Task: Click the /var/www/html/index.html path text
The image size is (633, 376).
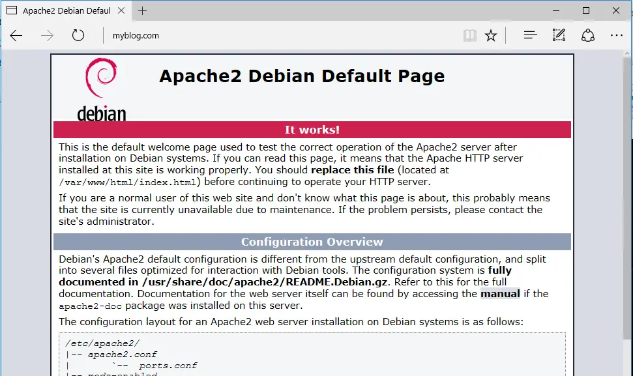Action: pos(127,182)
